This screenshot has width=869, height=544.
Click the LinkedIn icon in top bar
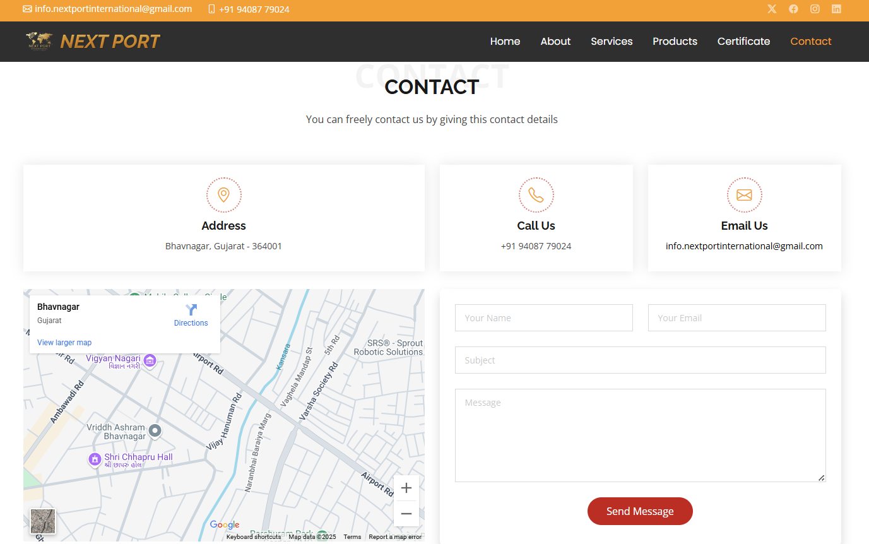point(836,9)
